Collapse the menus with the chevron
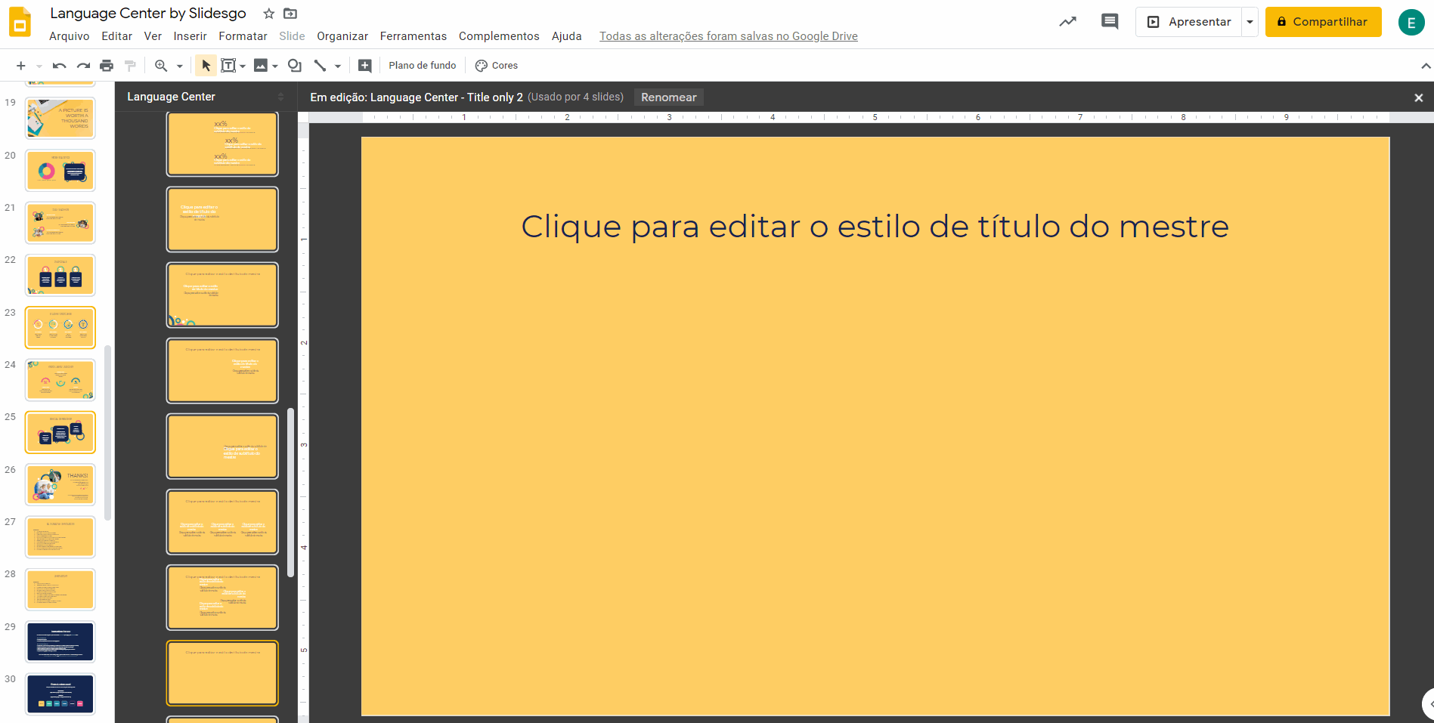 [1426, 66]
